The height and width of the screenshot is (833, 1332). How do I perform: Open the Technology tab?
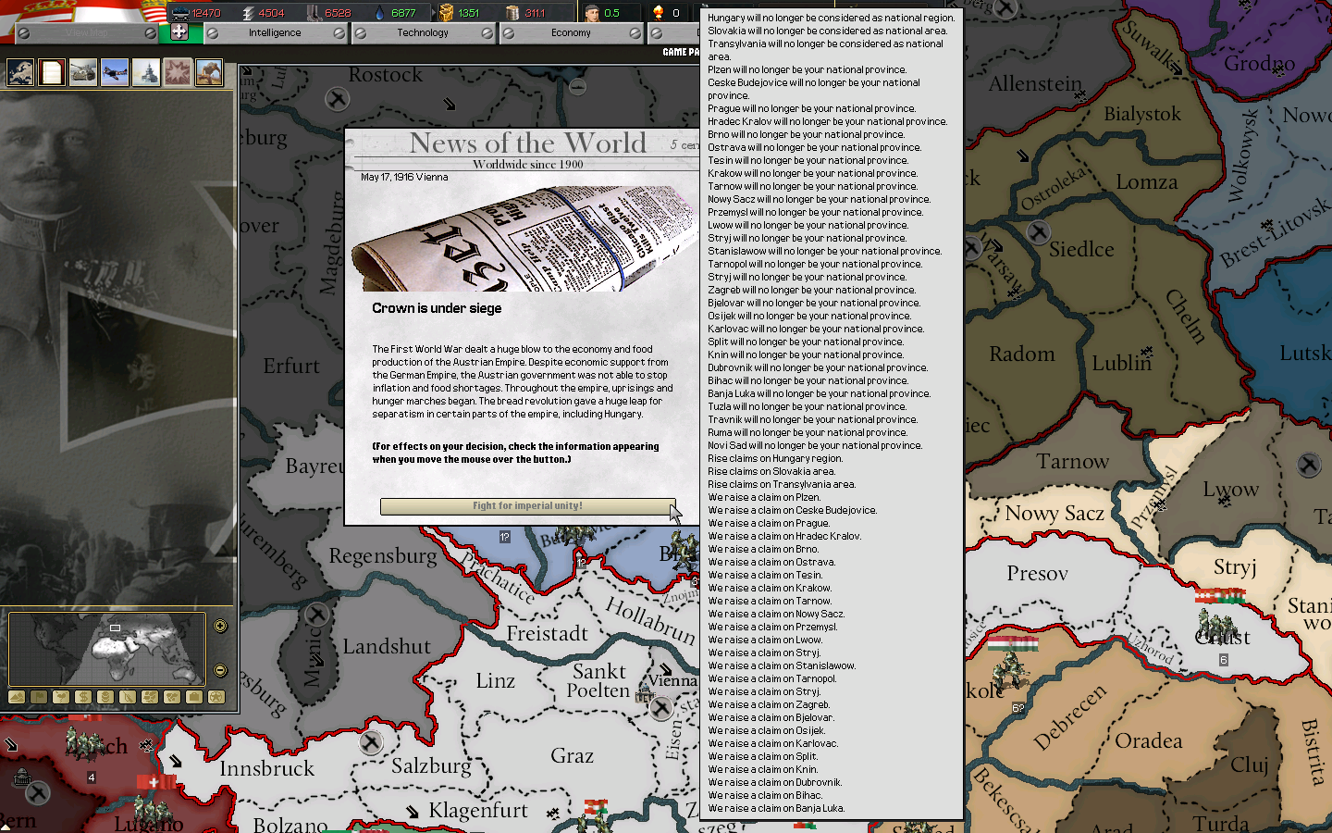point(423,32)
